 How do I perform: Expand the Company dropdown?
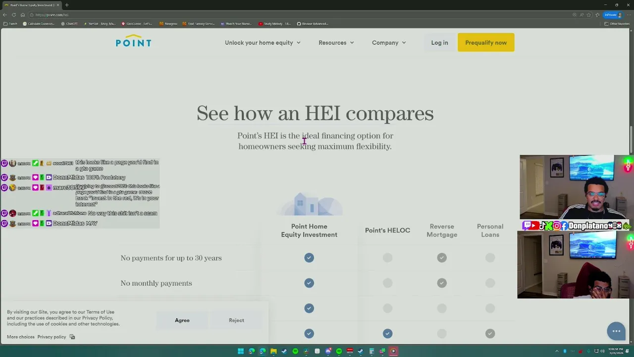pyautogui.click(x=389, y=43)
